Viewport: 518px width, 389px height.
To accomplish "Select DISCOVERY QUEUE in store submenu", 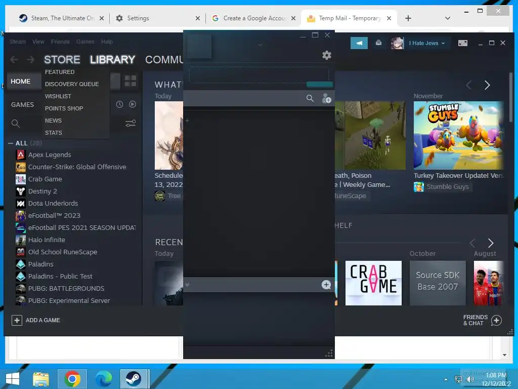I will pos(72,84).
